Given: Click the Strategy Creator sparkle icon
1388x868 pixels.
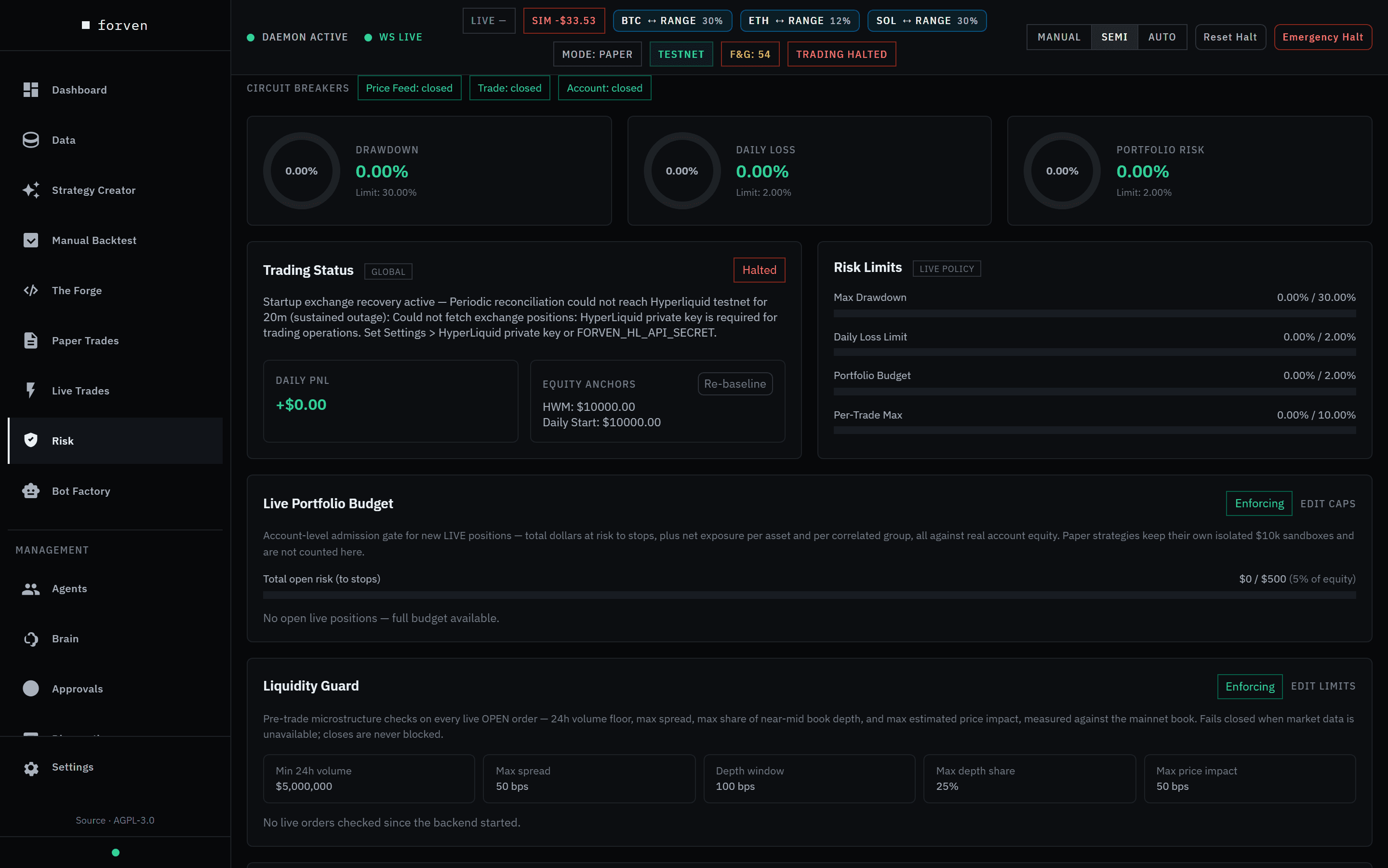Looking at the screenshot, I should pyautogui.click(x=31, y=190).
